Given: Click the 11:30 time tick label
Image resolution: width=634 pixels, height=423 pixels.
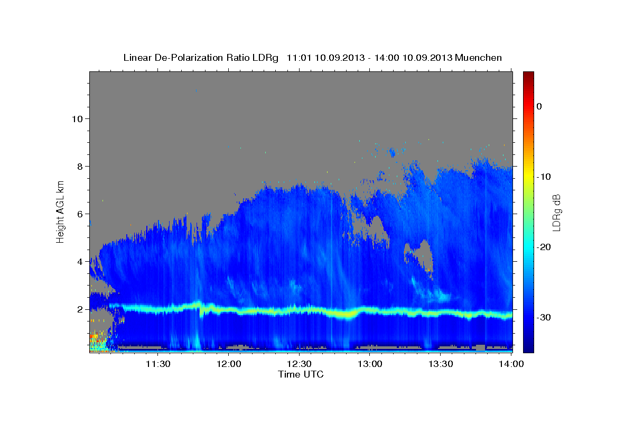Looking at the screenshot, I should pyautogui.click(x=157, y=364).
